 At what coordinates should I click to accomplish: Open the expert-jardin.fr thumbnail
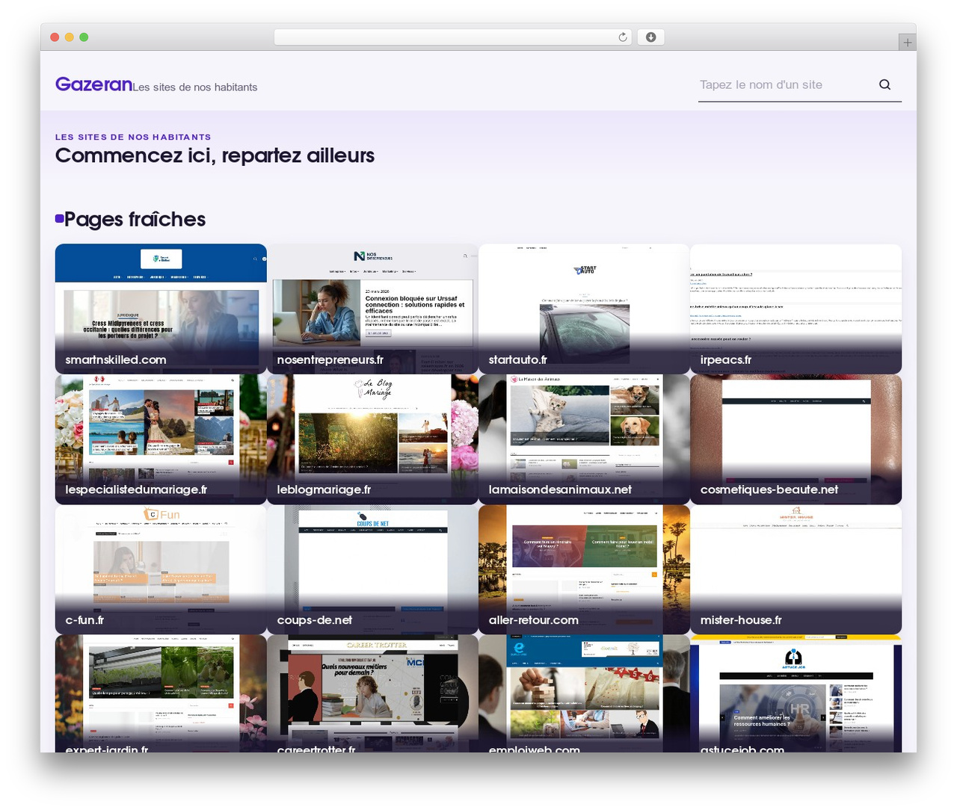pyautogui.click(x=161, y=693)
